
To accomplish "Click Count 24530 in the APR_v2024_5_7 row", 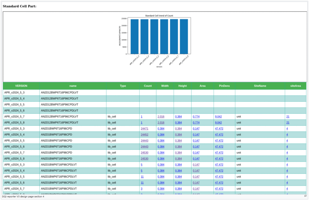I will coord(144,152).
